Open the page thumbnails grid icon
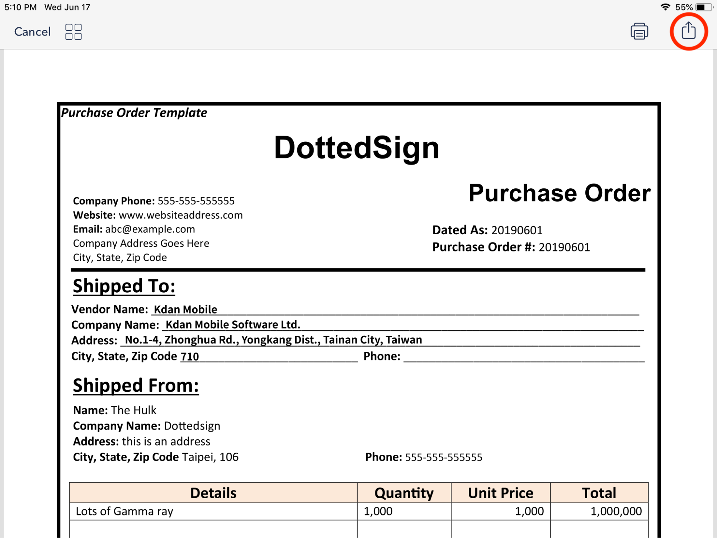 [74, 32]
